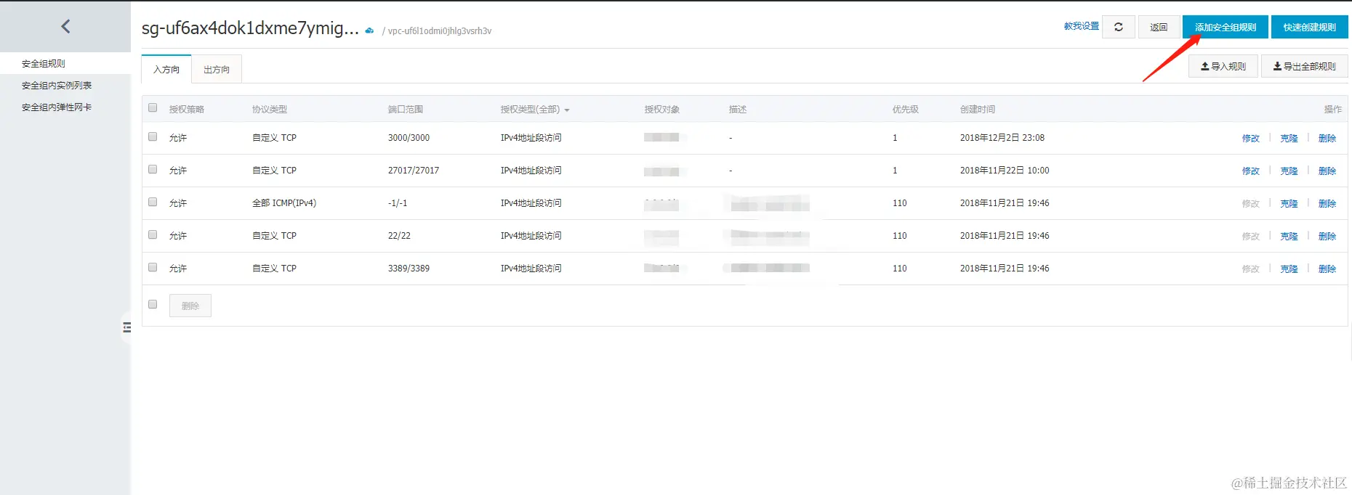Click 删除 for the ICMP rule
This screenshot has width=1352, height=495.
coord(1327,203)
